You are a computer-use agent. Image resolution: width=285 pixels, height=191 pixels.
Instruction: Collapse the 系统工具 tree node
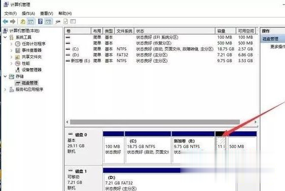tap(5, 37)
